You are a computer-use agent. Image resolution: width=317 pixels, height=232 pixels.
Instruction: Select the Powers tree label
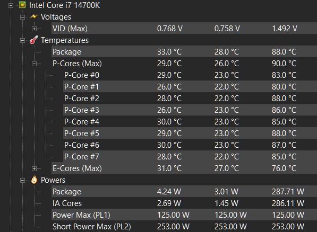pyautogui.click(x=53, y=180)
